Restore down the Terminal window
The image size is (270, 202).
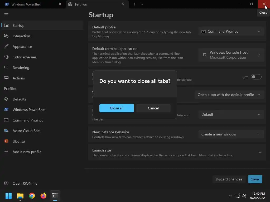pos(252,4)
